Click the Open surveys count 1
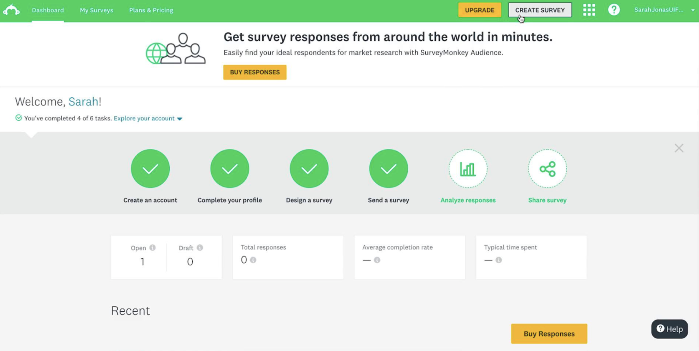 pyautogui.click(x=142, y=262)
